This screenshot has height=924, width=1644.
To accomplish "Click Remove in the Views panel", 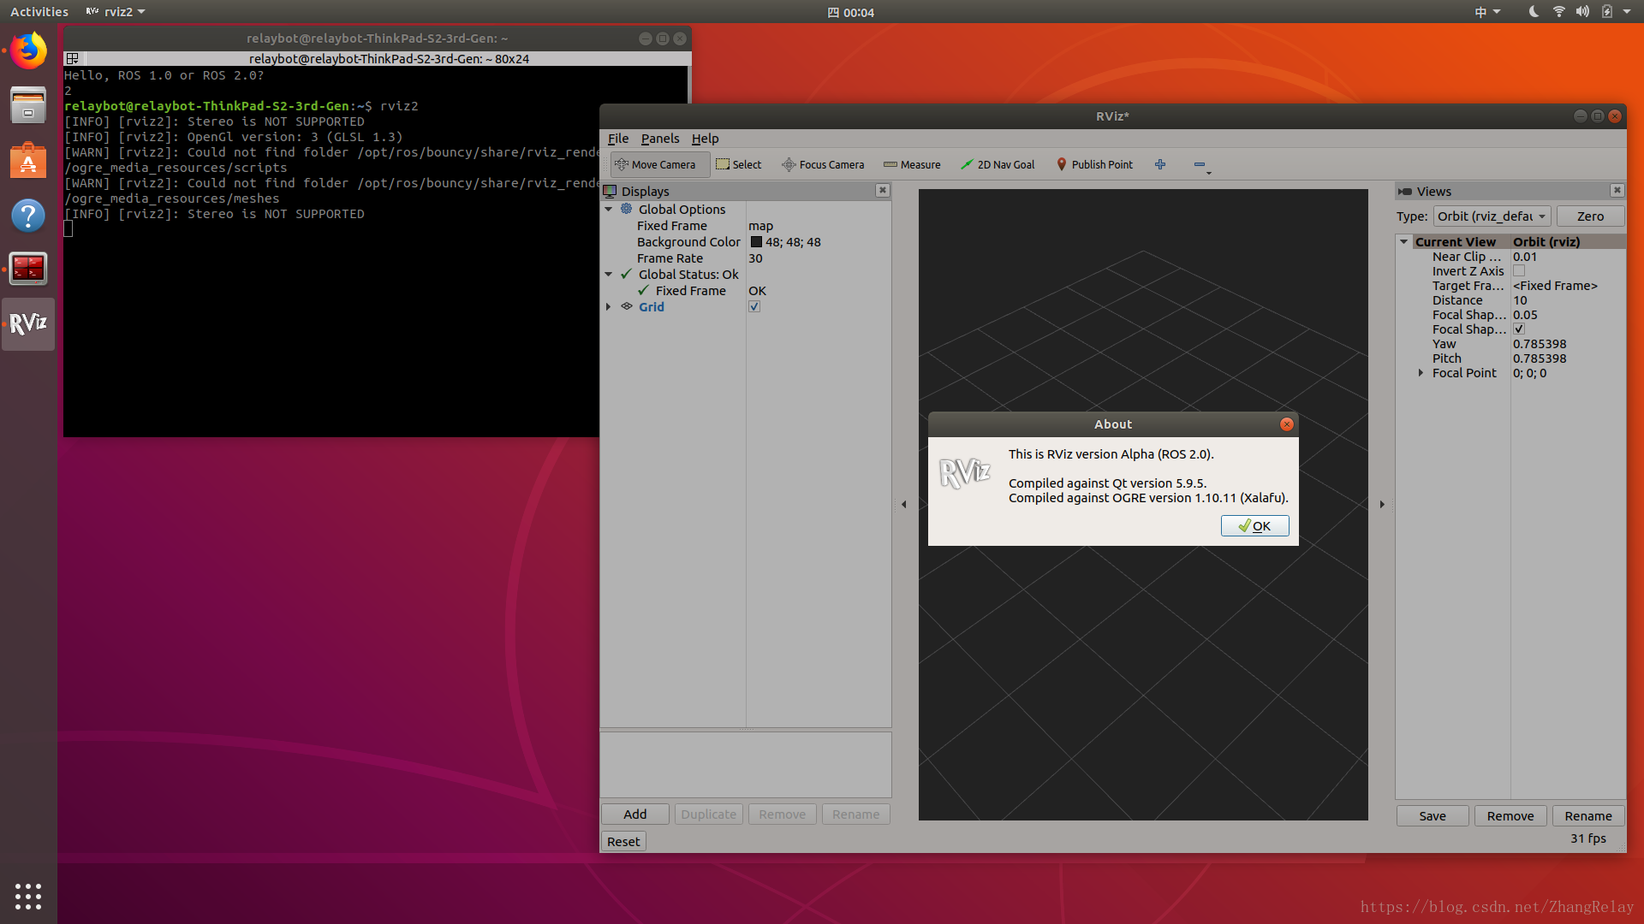I will pos(1510,815).
